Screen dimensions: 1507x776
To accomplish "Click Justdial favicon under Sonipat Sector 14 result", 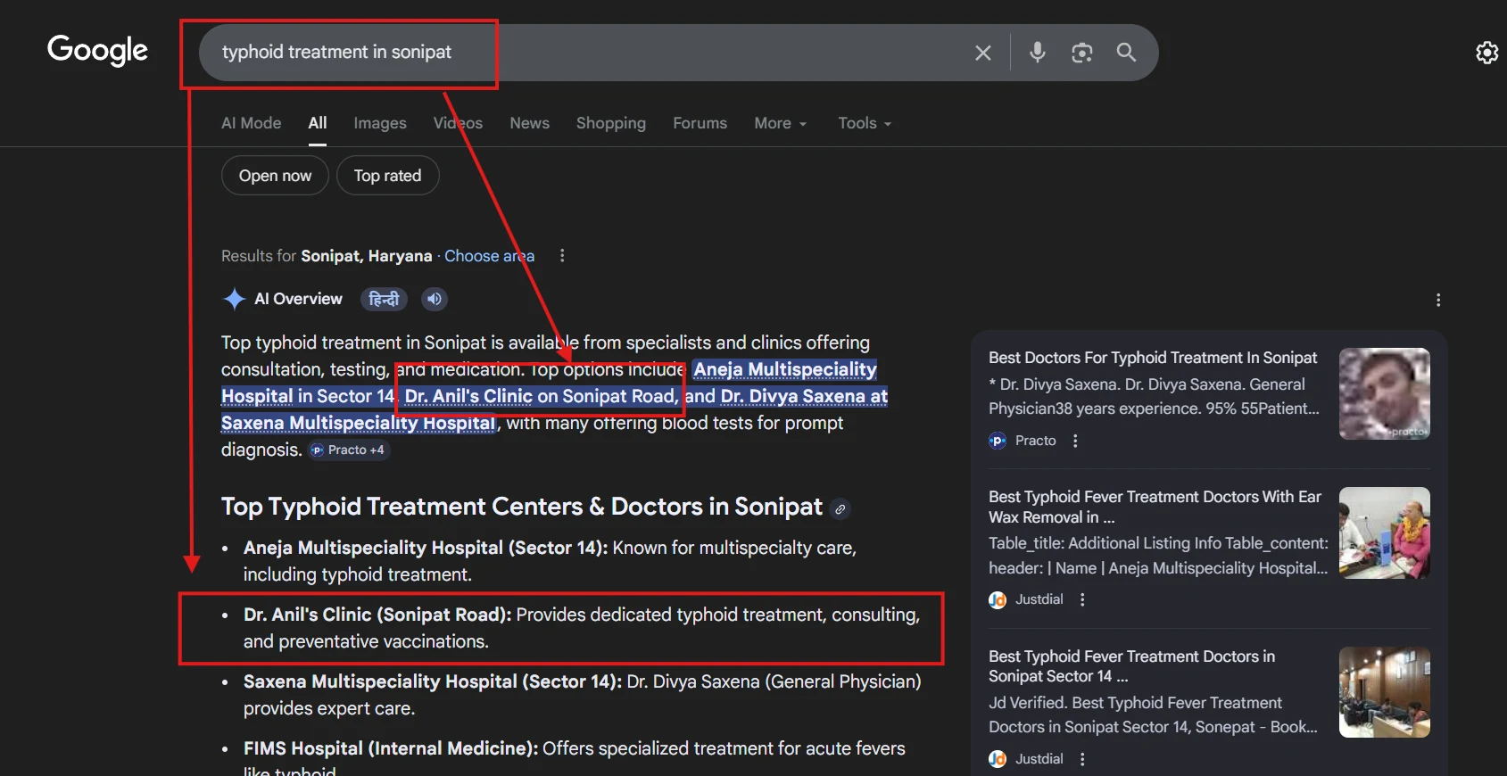I will tap(998, 759).
